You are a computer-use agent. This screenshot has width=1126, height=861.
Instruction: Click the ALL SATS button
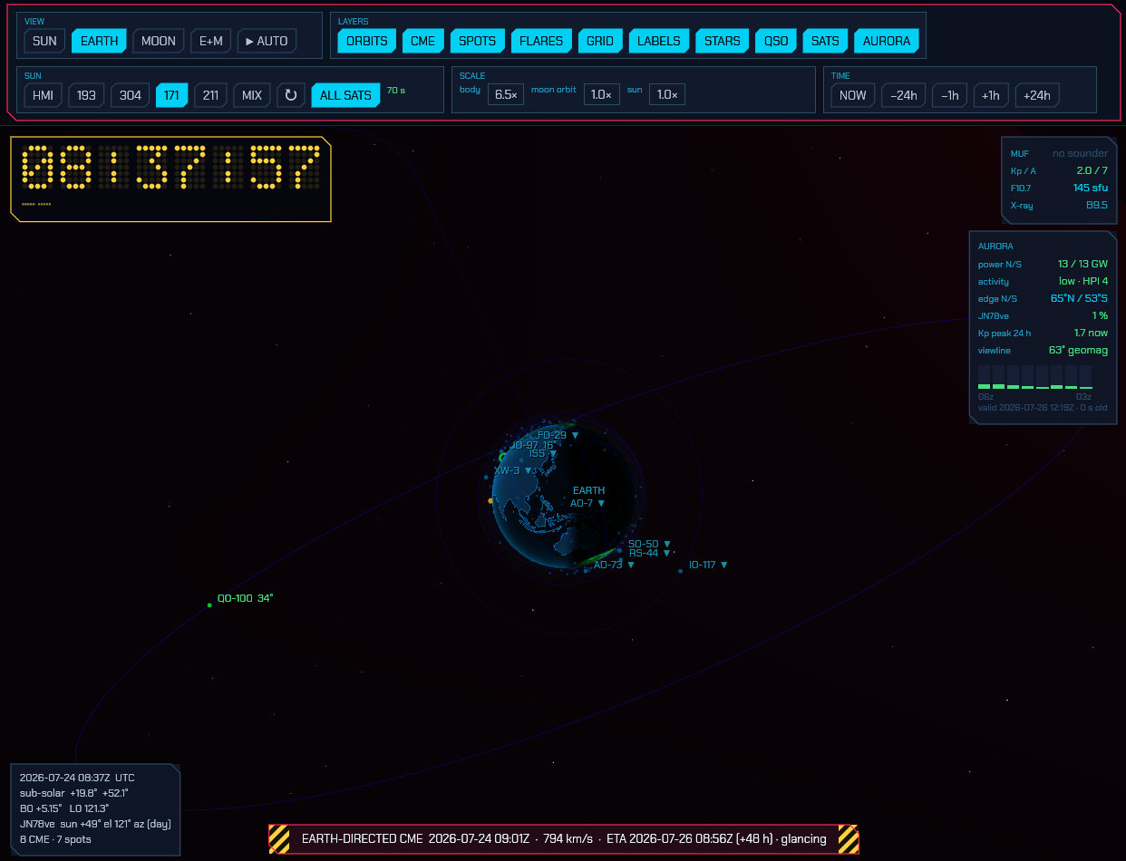click(x=345, y=95)
